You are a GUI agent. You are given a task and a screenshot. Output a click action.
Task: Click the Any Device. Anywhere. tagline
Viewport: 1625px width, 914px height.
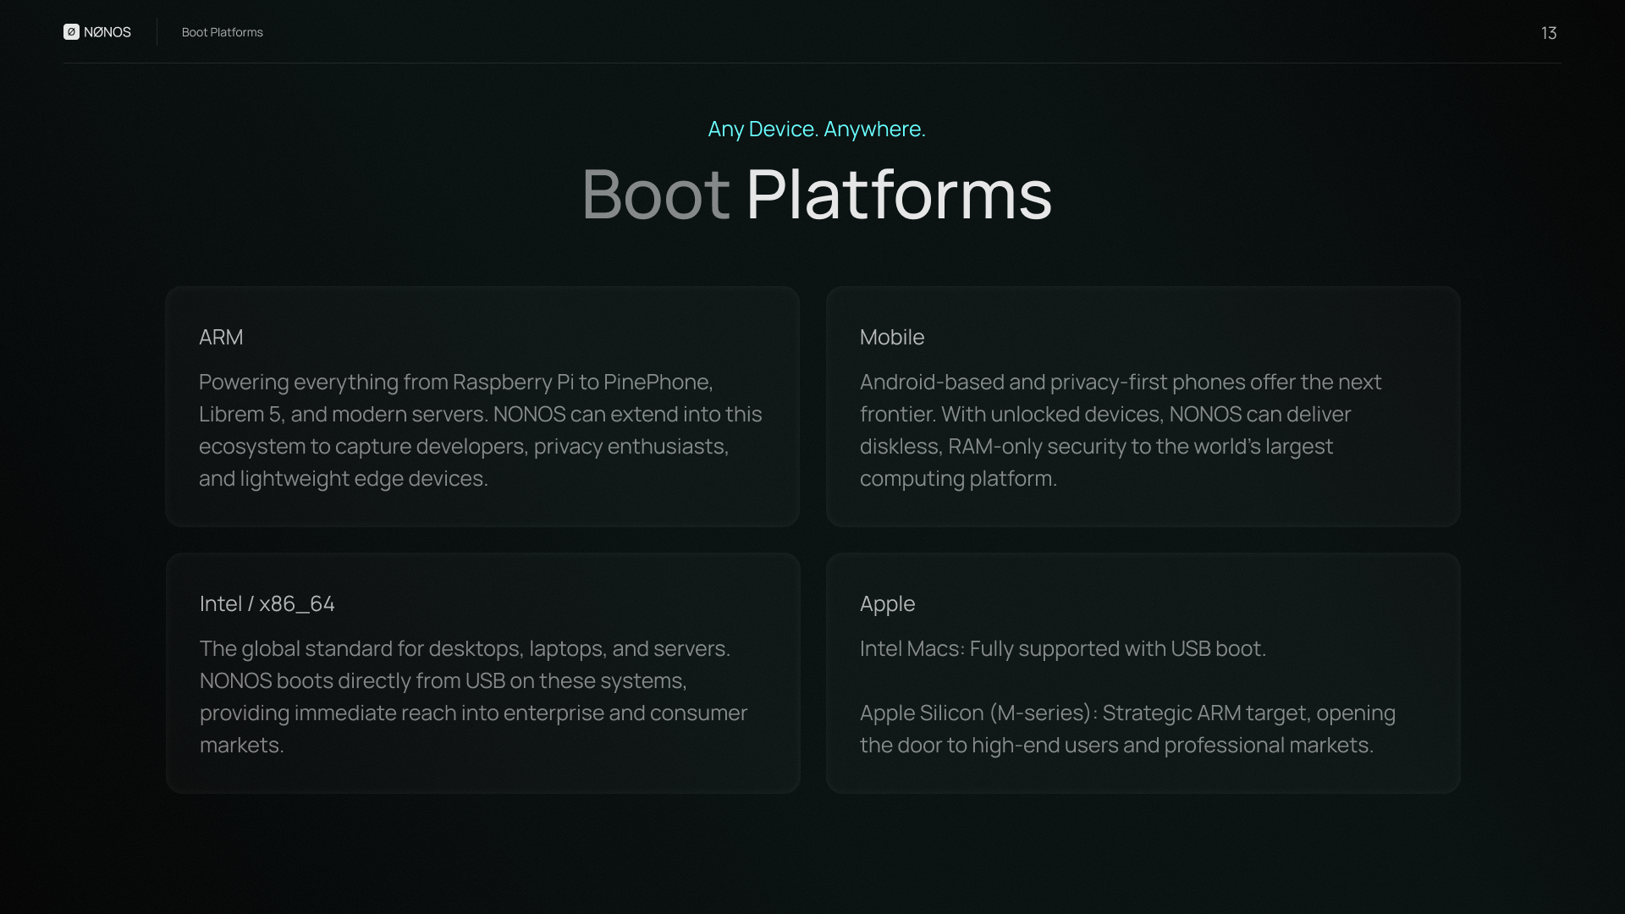tap(816, 129)
